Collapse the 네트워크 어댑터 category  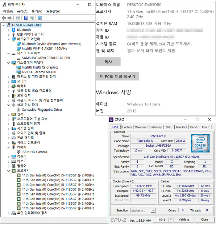pos(9,39)
